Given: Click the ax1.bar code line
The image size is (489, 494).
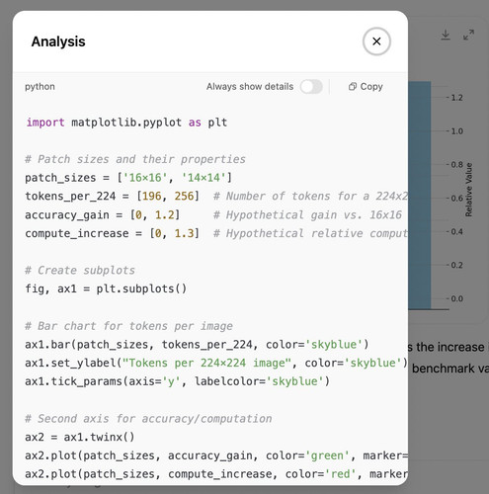Looking at the screenshot, I should click(197, 345).
